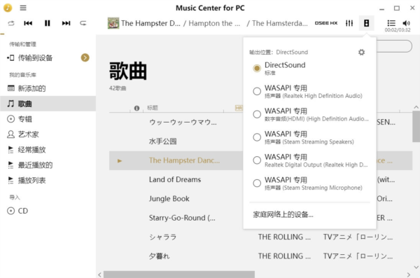Click the horizontal scrollbar thumb

tap(179, 274)
